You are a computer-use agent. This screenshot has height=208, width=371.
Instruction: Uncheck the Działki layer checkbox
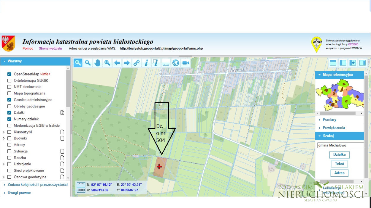(9, 112)
